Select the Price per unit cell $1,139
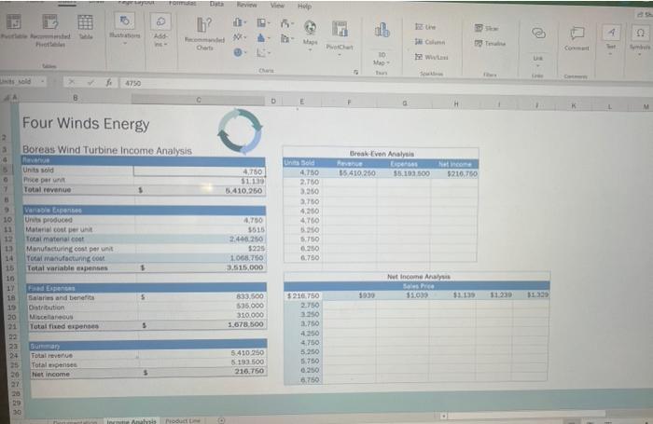 click(x=199, y=181)
